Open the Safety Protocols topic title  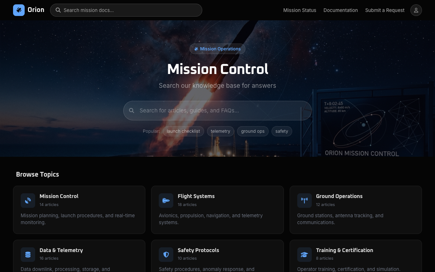(198, 250)
